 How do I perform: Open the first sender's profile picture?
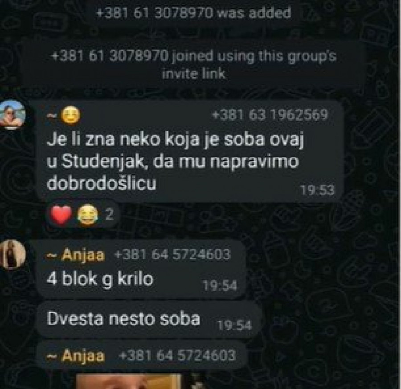(12, 115)
